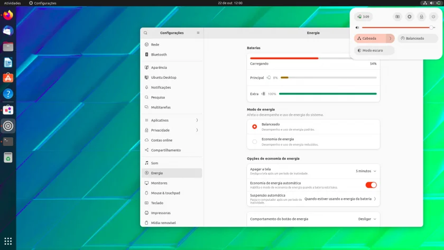Image resolution: width=444 pixels, height=250 pixels.
Task: Open the Help question mark dock icon
Action: point(8,94)
